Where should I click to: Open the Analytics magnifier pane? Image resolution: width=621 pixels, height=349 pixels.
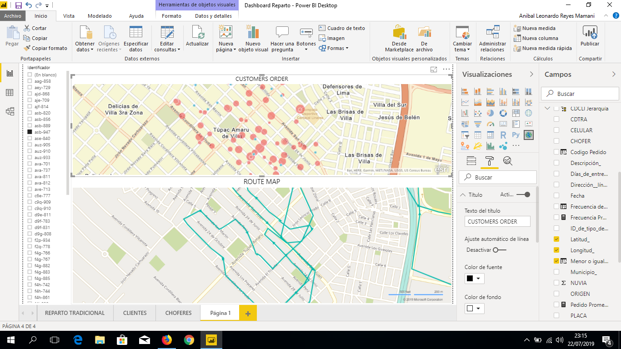click(x=508, y=160)
